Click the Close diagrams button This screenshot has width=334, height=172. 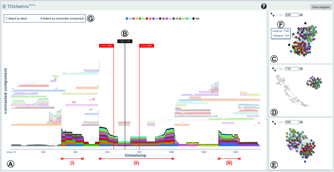click(x=320, y=7)
